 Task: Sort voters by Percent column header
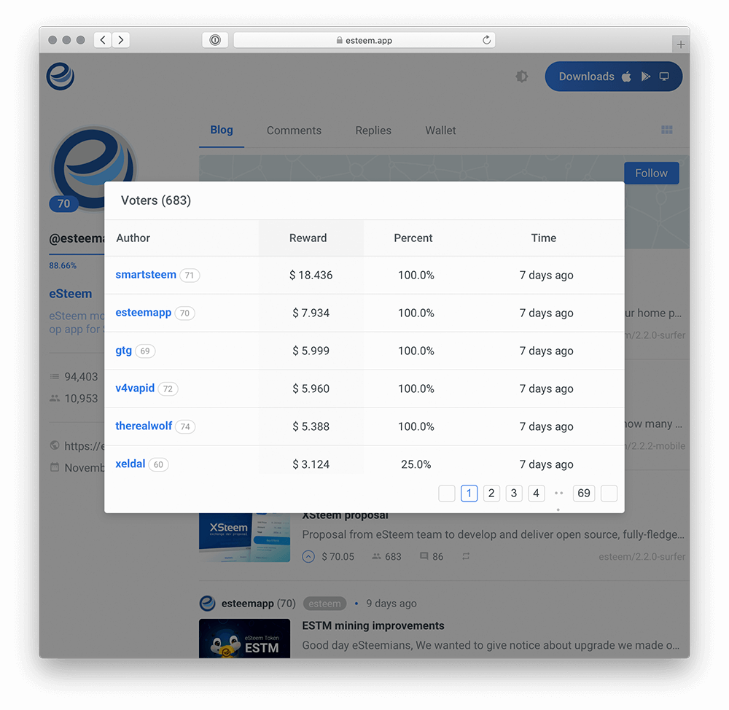point(413,238)
